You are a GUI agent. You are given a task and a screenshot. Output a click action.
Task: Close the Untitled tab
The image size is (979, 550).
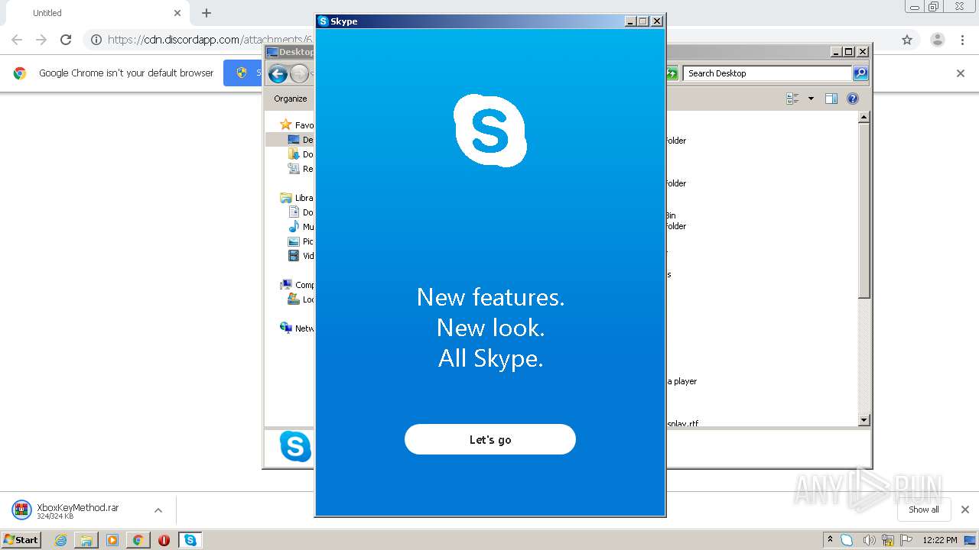(x=177, y=13)
